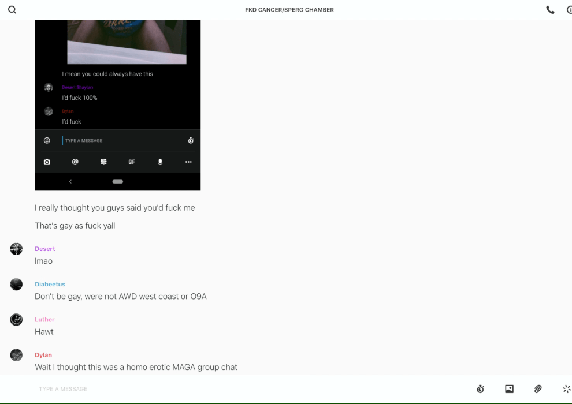Viewport: 572px width, 404px height.
Task: Click Diabeetus's profile avatar
Action: [16, 284]
